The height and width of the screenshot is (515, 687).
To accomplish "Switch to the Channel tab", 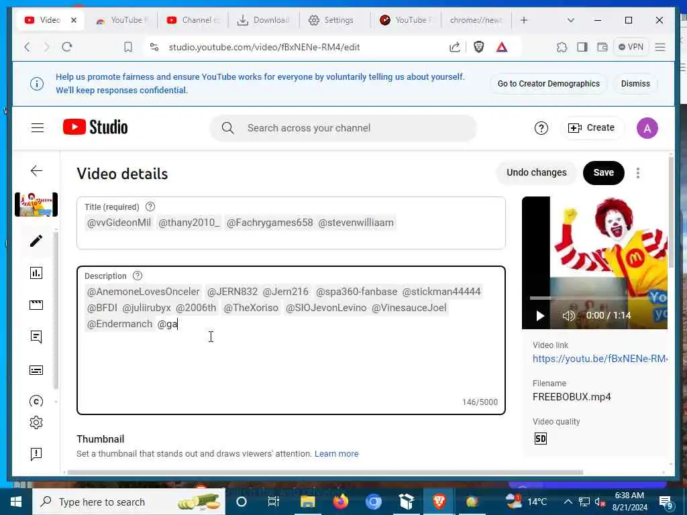I will pos(193,20).
